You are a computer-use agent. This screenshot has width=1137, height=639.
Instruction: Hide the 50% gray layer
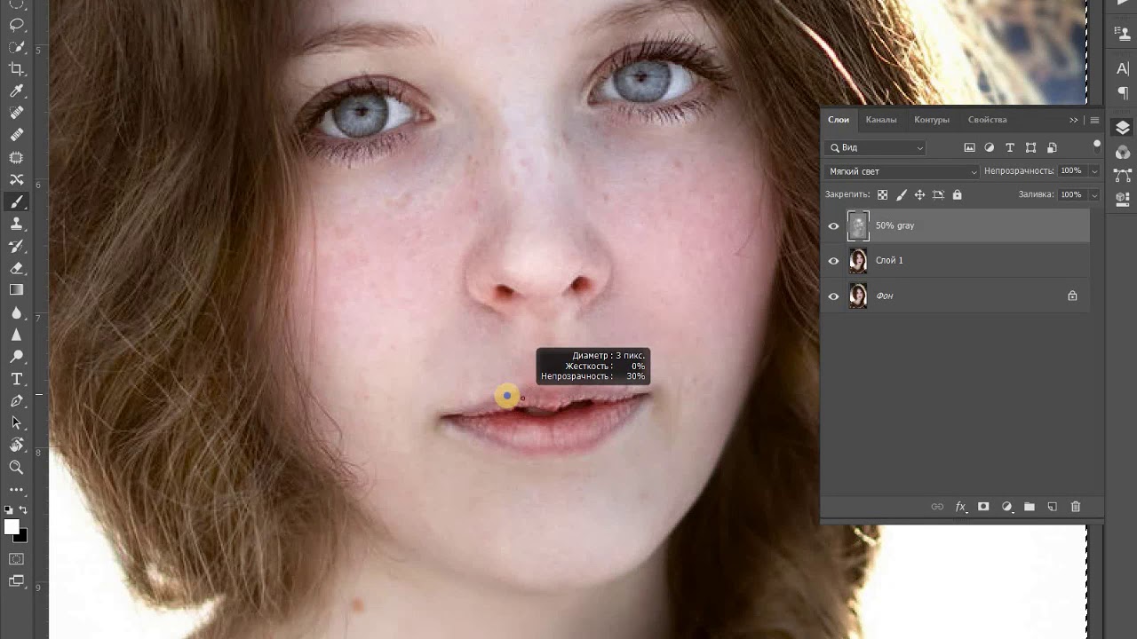(833, 225)
